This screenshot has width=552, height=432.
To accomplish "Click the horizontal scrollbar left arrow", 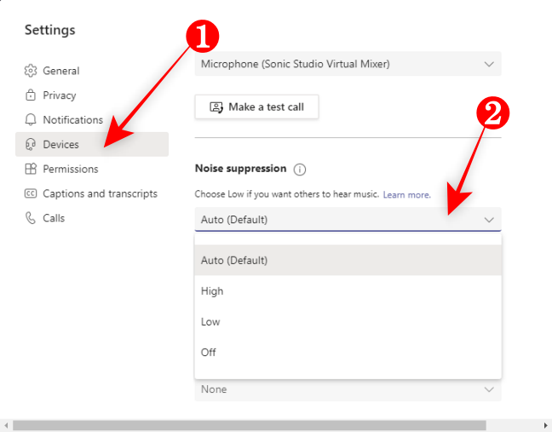I will tap(6, 425).
